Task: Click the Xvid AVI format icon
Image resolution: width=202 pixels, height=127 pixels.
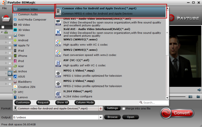Action: click(58, 32)
